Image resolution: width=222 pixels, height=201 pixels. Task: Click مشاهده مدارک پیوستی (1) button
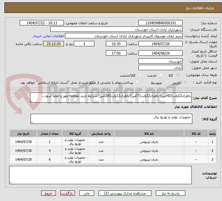pyautogui.click(x=125, y=193)
